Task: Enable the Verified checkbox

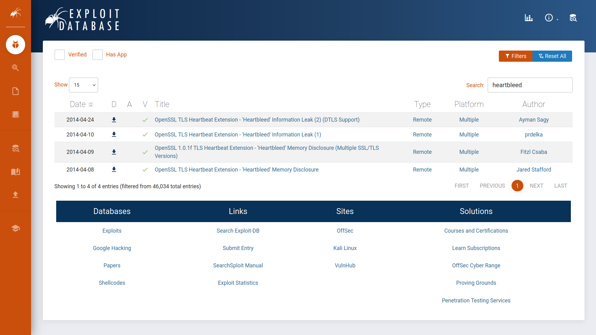Action: coord(60,55)
